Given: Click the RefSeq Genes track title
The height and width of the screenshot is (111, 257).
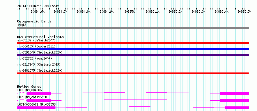Looking at the screenshot, I should click(x=29, y=87).
